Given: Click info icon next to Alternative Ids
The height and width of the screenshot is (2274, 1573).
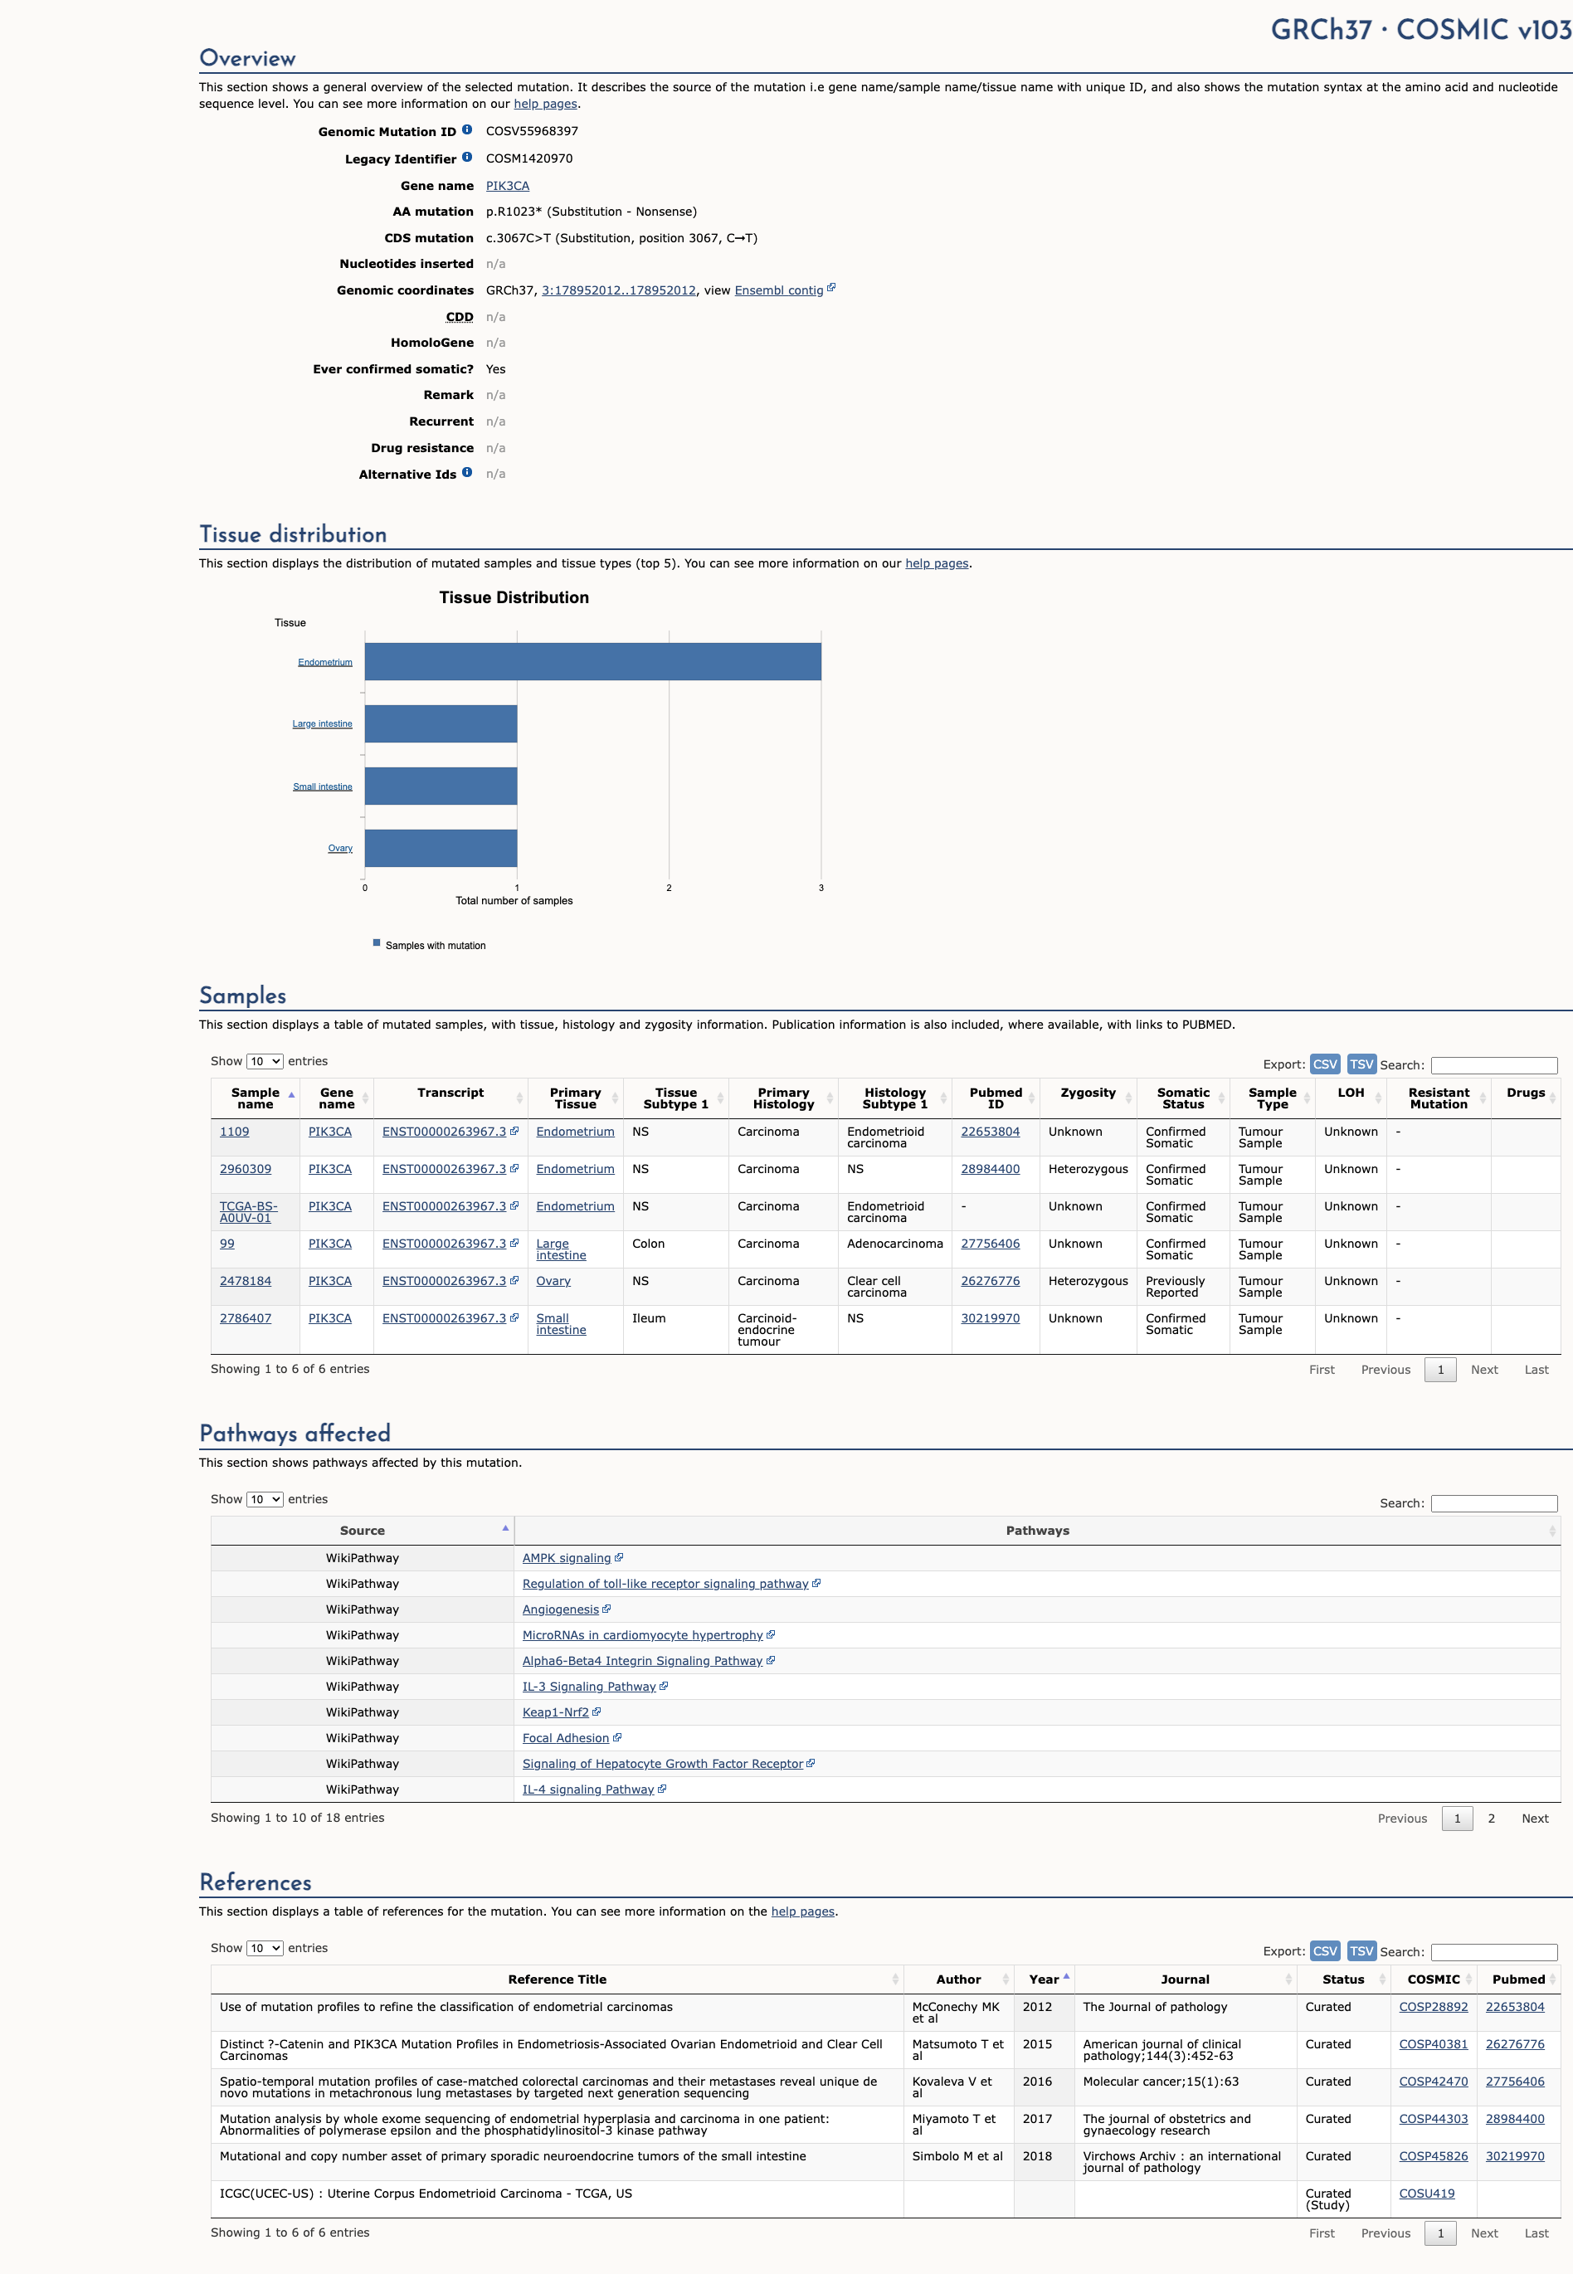Looking at the screenshot, I should tap(467, 472).
